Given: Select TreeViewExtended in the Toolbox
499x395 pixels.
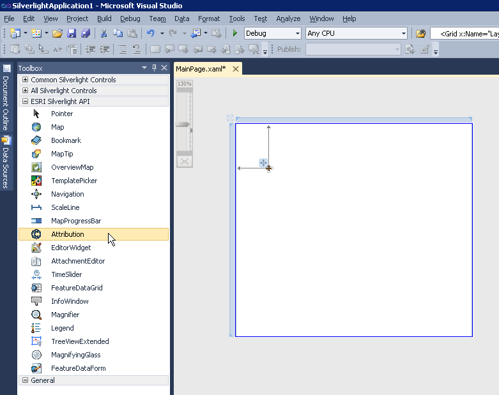Looking at the screenshot, I should click(x=93, y=341).
